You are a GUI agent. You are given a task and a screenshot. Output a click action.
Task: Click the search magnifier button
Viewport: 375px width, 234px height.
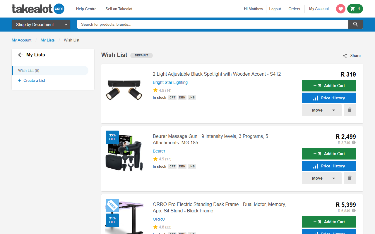coord(356,24)
